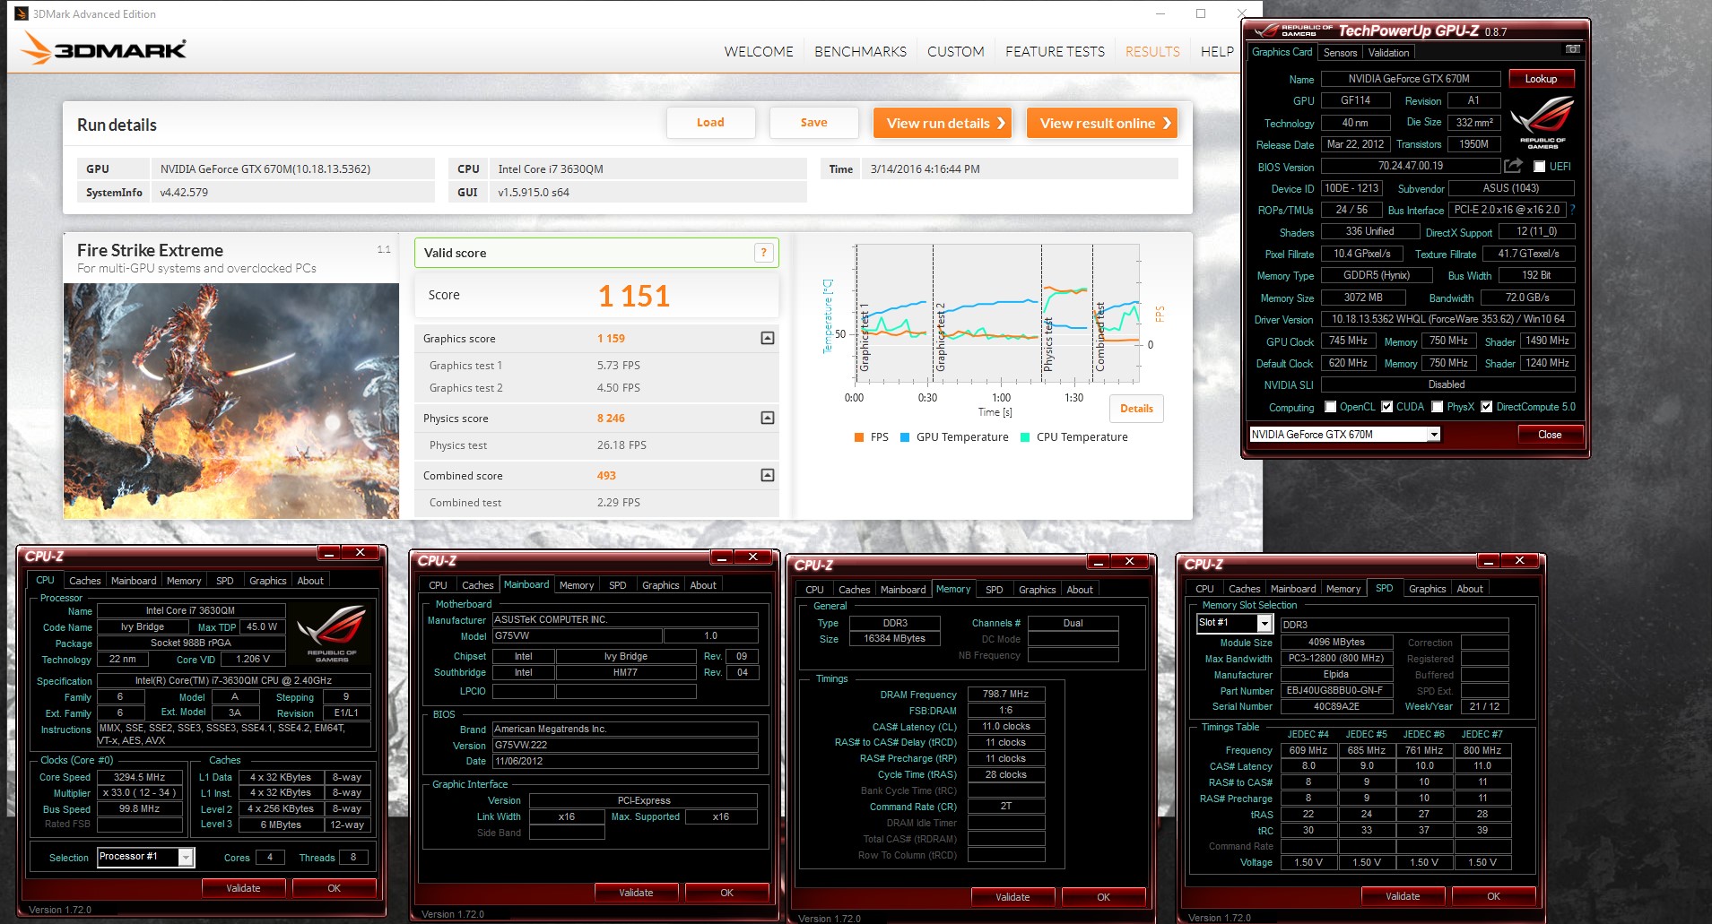The image size is (1712, 924).
Task: Click the temperature and FPS chart
Action: pyautogui.click(x=997, y=314)
